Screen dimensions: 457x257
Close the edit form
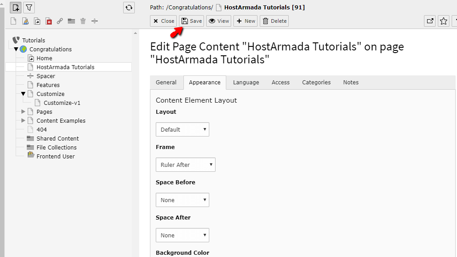(163, 21)
